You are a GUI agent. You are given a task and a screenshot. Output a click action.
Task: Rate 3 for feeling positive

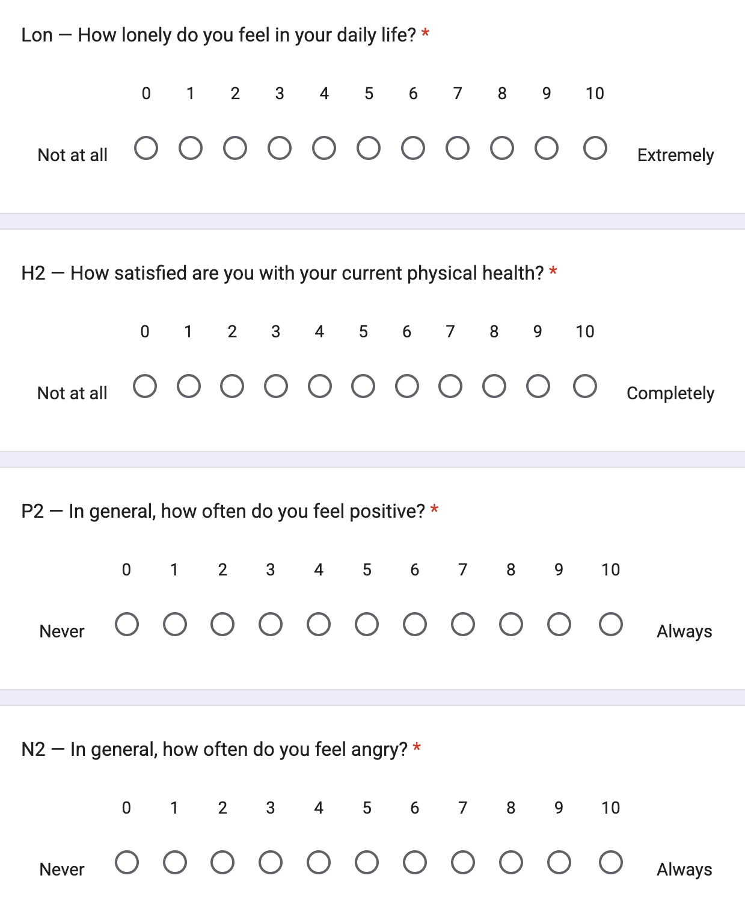(271, 624)
